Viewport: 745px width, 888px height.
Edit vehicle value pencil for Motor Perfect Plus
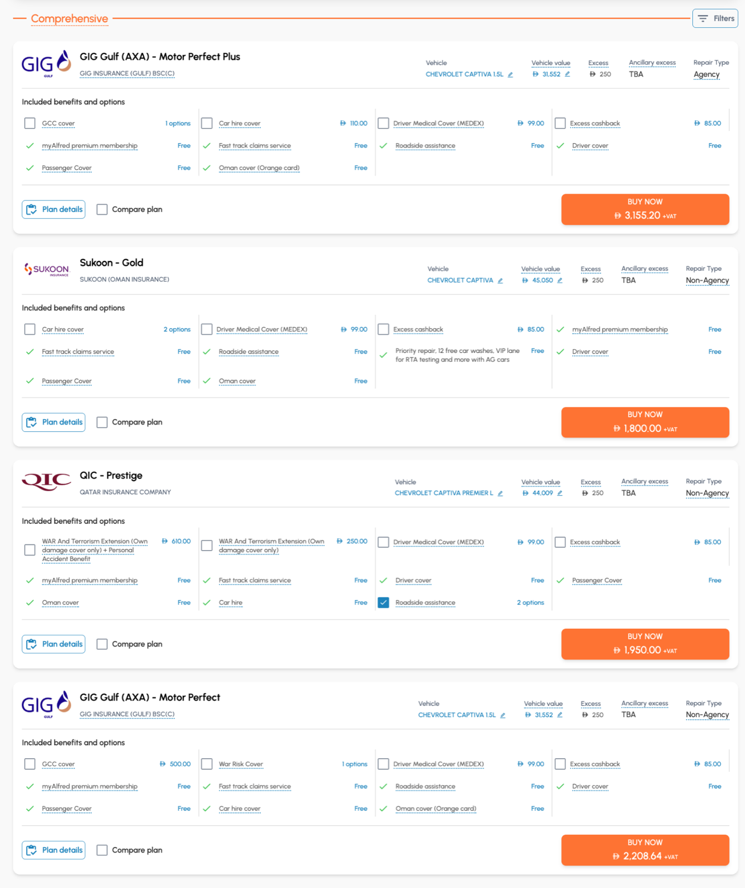567,74
